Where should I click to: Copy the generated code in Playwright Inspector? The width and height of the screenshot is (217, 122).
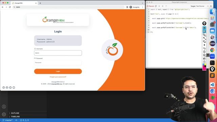click(x=156, y=6)
